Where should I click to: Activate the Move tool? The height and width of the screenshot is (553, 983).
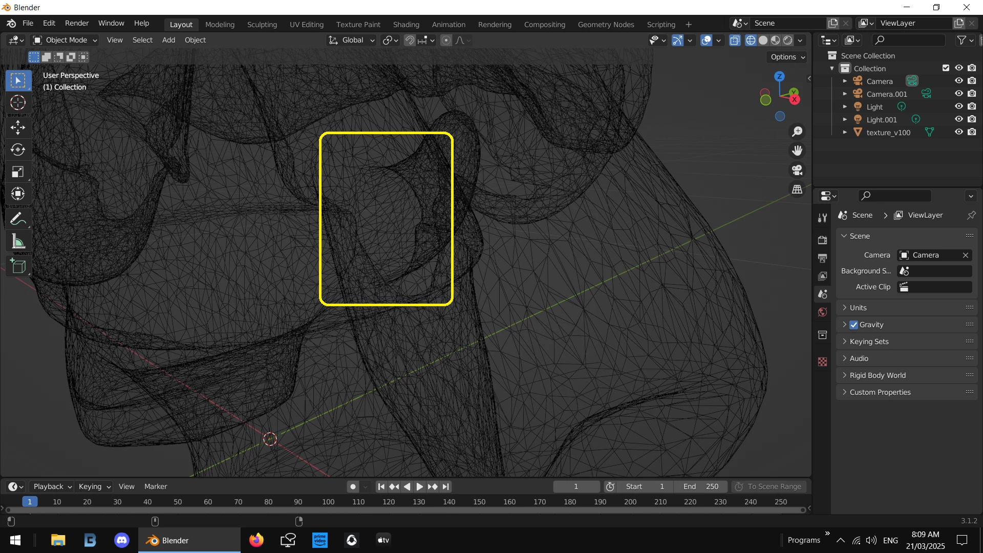pos(18,127)
